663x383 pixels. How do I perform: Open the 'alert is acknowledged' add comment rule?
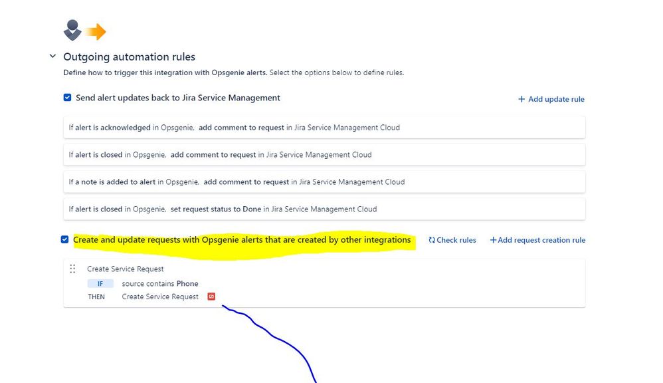coord(324,128)
